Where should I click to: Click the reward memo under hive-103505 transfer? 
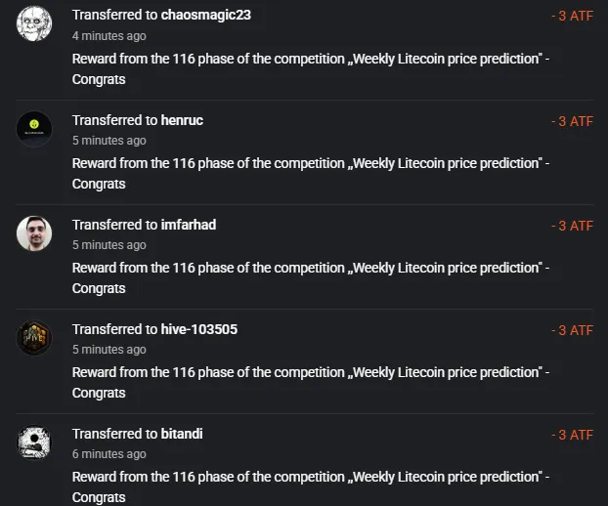click(311, 383)
